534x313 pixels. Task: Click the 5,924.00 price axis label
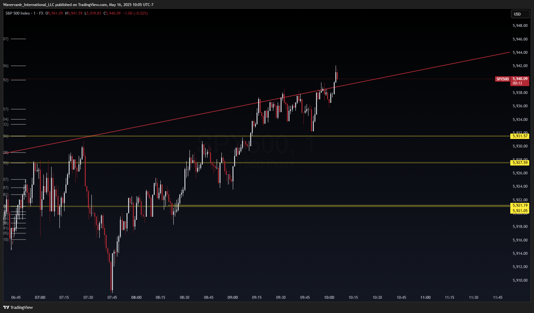pyautogui.click(x=520, y=186)
